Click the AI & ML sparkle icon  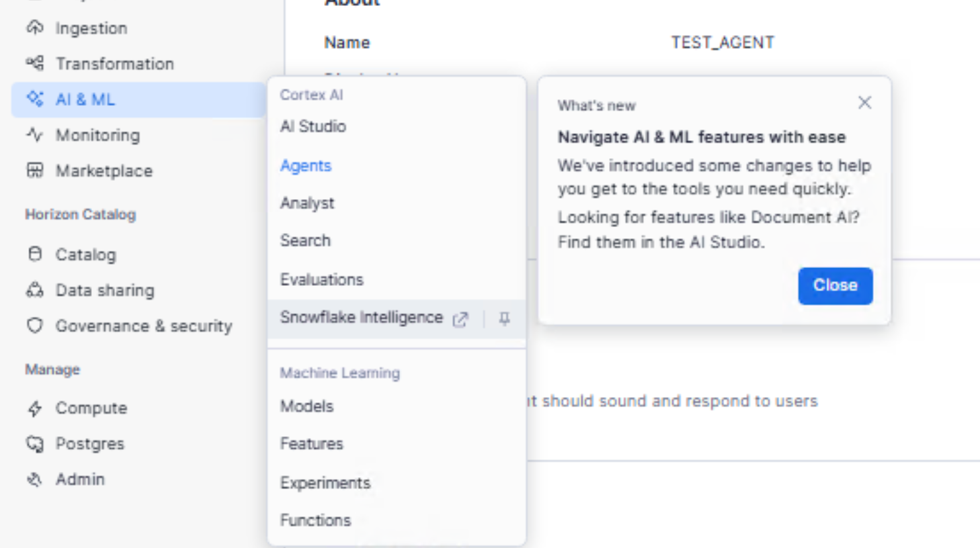[35, 99]
